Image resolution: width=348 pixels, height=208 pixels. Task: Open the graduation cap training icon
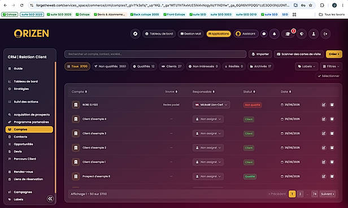(x=288, y=34)
